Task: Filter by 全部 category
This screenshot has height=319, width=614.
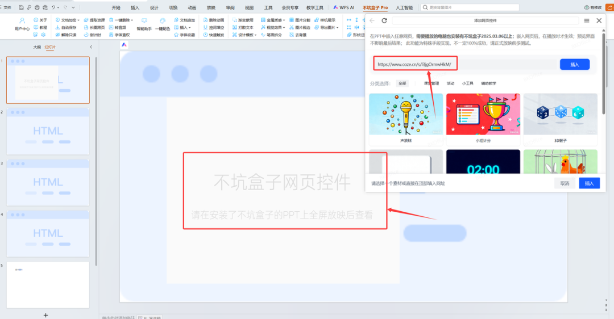Action: (x=402, y=83)
